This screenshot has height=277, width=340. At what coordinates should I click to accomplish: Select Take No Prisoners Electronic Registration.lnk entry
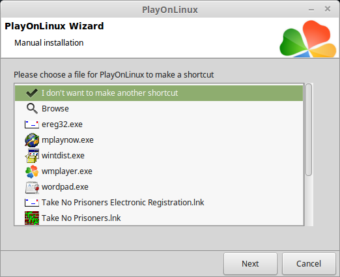point(159,203)
